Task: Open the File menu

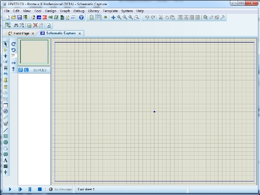Action: 7,11
